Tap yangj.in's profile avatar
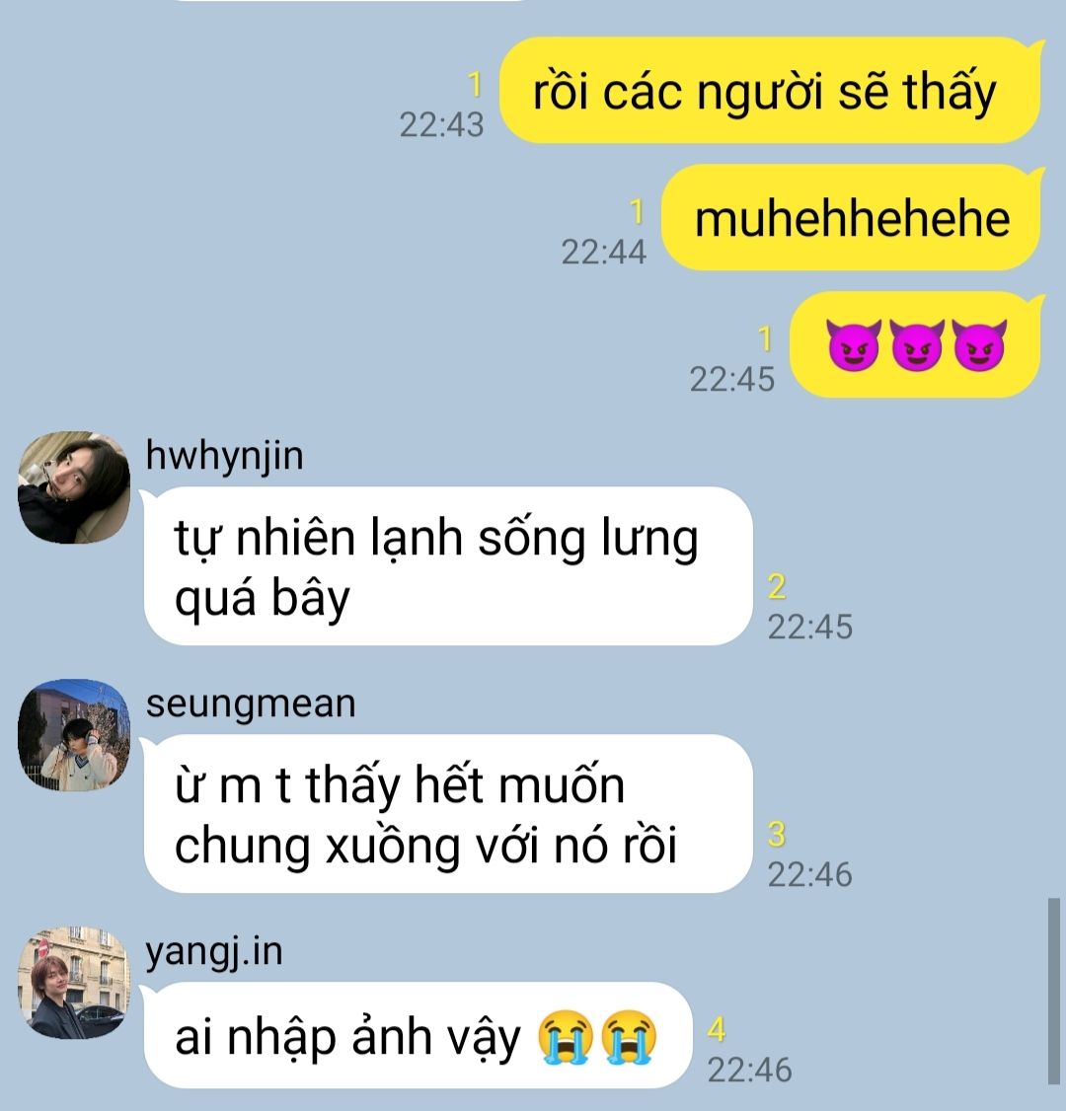The width and height of the screenshot is (1066, 1111). [x=74, y=983]
